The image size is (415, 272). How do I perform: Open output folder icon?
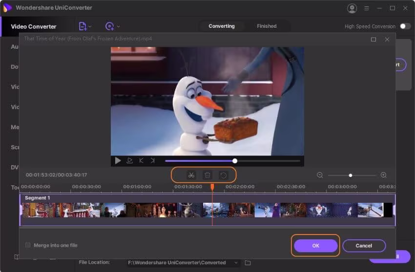pos(248,262)
